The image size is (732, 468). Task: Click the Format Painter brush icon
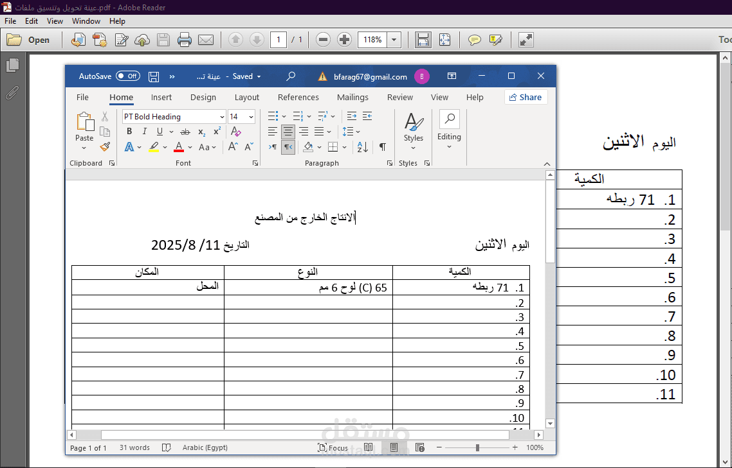pos(105,147)
